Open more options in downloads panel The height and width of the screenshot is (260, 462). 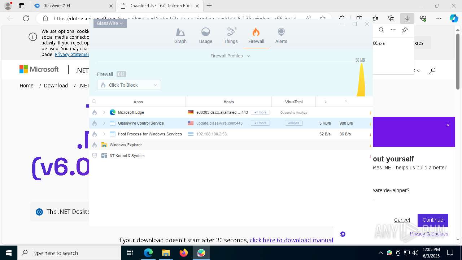pos(393,30)
